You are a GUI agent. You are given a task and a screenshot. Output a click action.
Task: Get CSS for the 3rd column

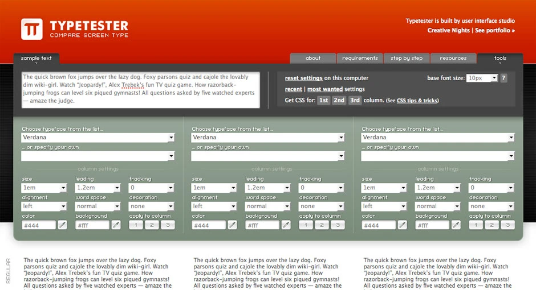(355, 100)
